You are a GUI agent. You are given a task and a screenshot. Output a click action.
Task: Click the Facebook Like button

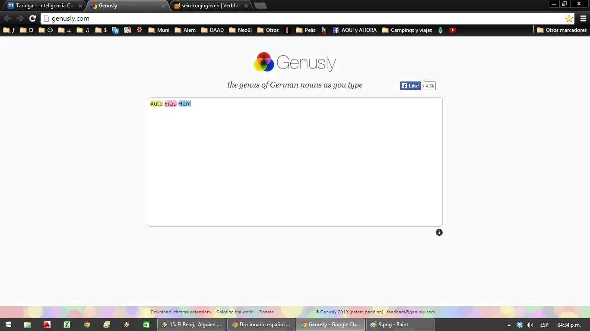[410, 86]
